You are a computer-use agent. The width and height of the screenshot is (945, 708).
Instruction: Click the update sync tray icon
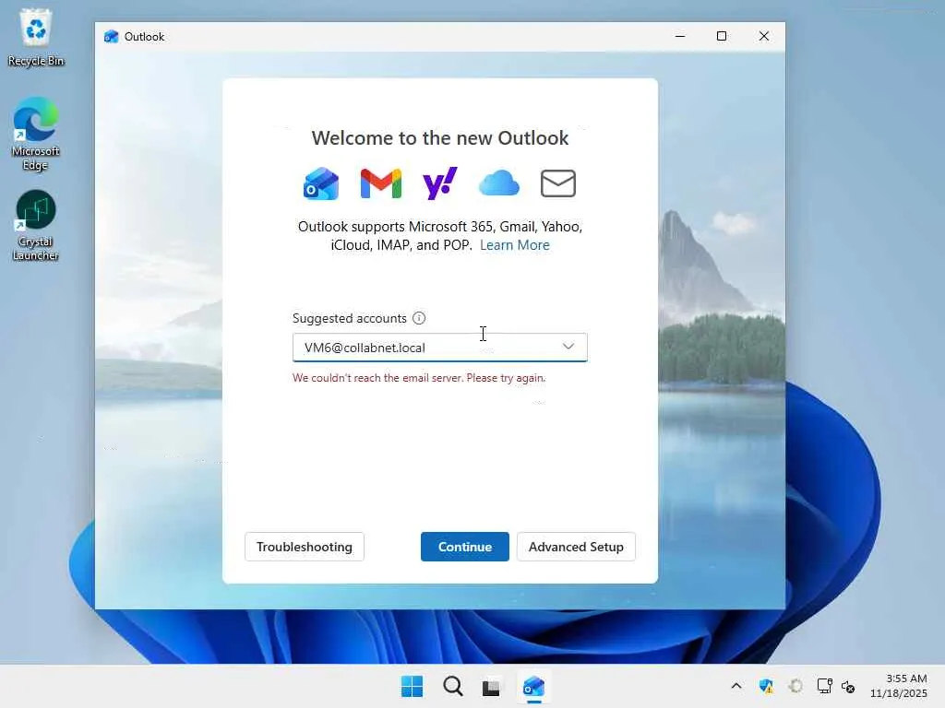[795, 686]
